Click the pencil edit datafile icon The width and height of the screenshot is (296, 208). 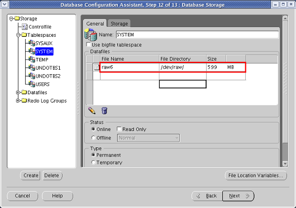(92, 110)
